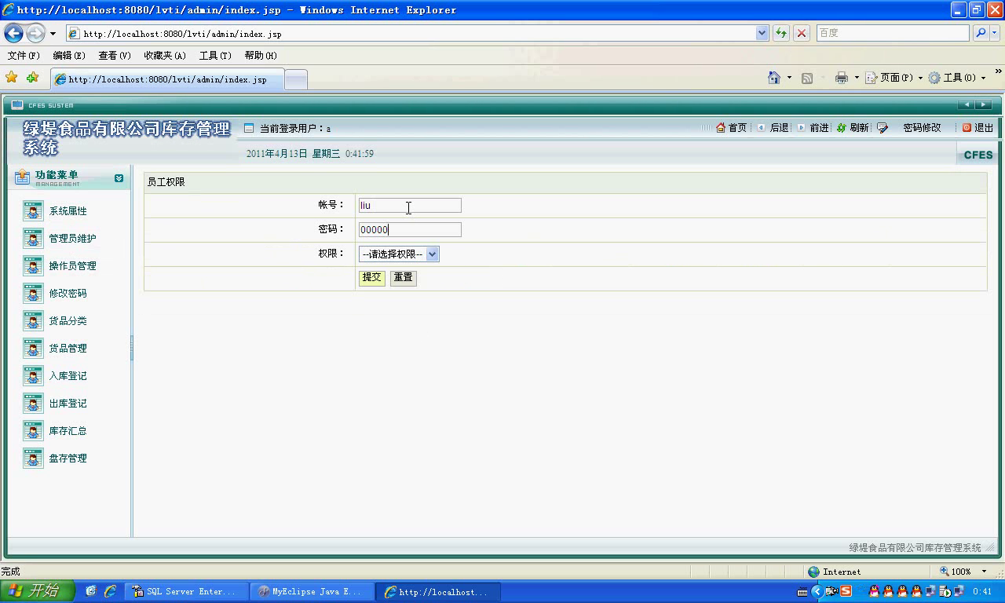Click the 退出 logout icon
Viewport: 1005px width, 603px height.
point(967,128)
